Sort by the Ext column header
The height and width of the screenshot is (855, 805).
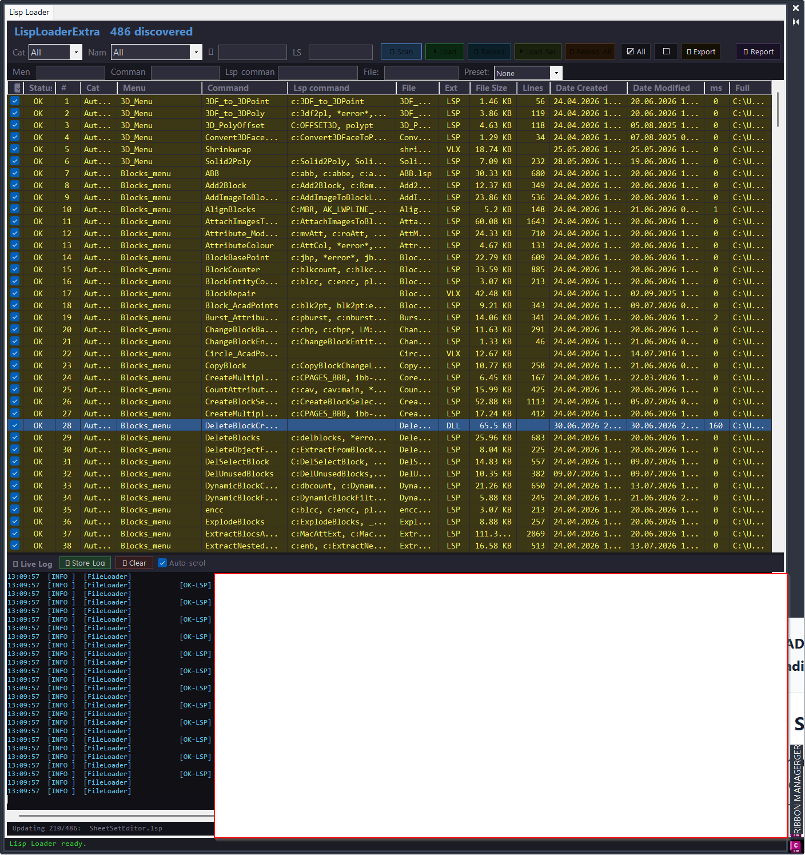tap(455, 88)
